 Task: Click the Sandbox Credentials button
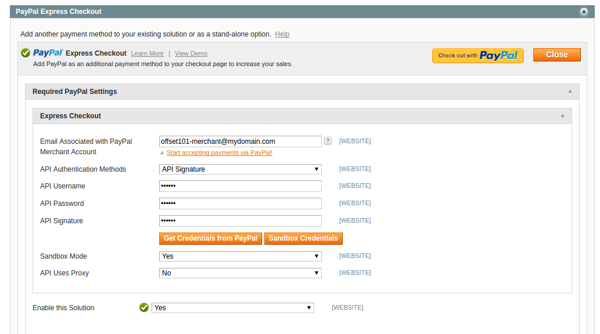[303, 238]
